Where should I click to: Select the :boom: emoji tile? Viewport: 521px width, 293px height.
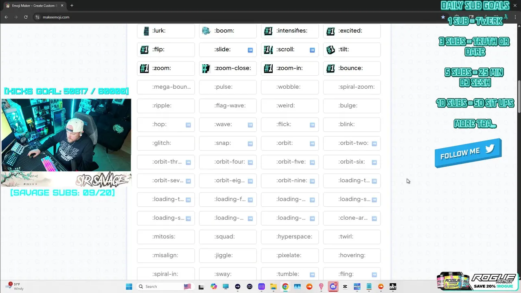coord(228,31)
